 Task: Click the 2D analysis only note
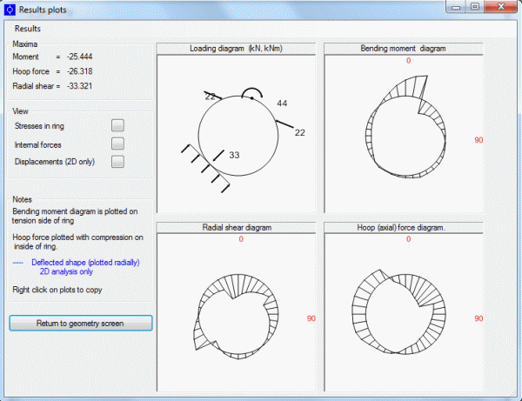pyautogui.click(x=66, y=271)
